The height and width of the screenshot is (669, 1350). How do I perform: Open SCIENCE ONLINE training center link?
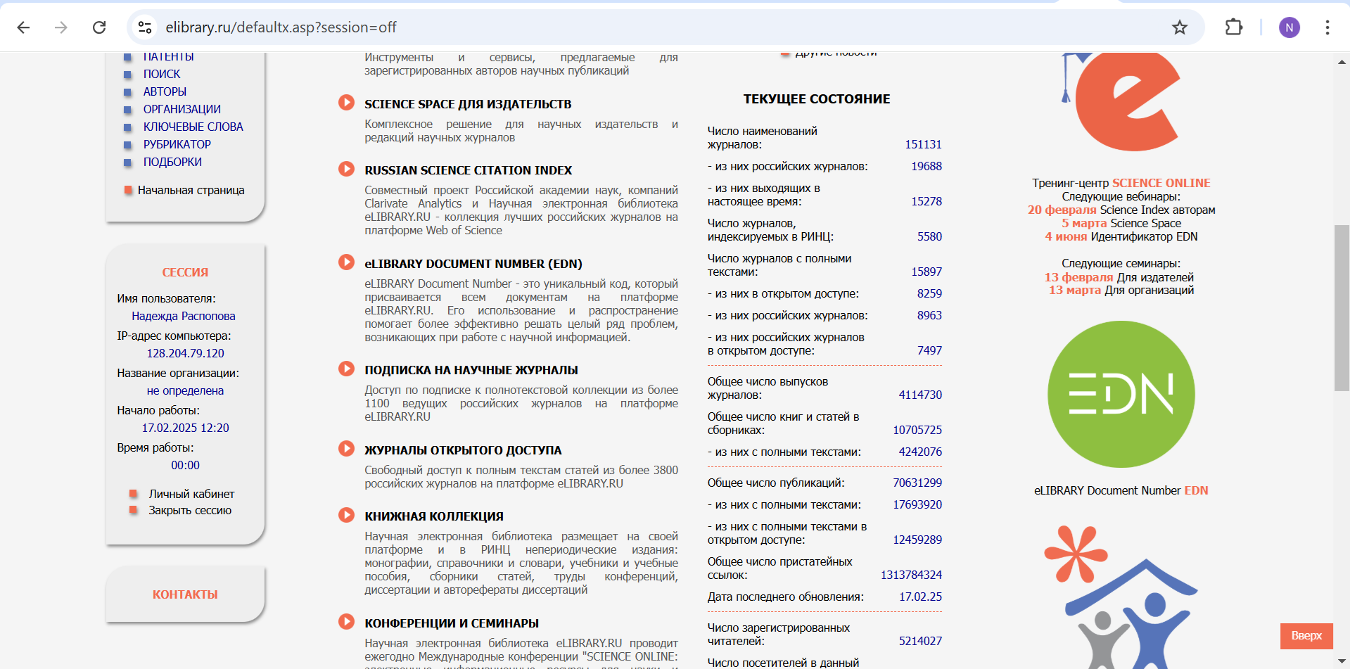tap(1161, 183)
